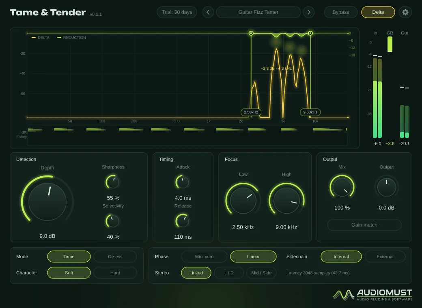Select L / R stereo mode
The image size is (422, 308).
click(229, 273)
